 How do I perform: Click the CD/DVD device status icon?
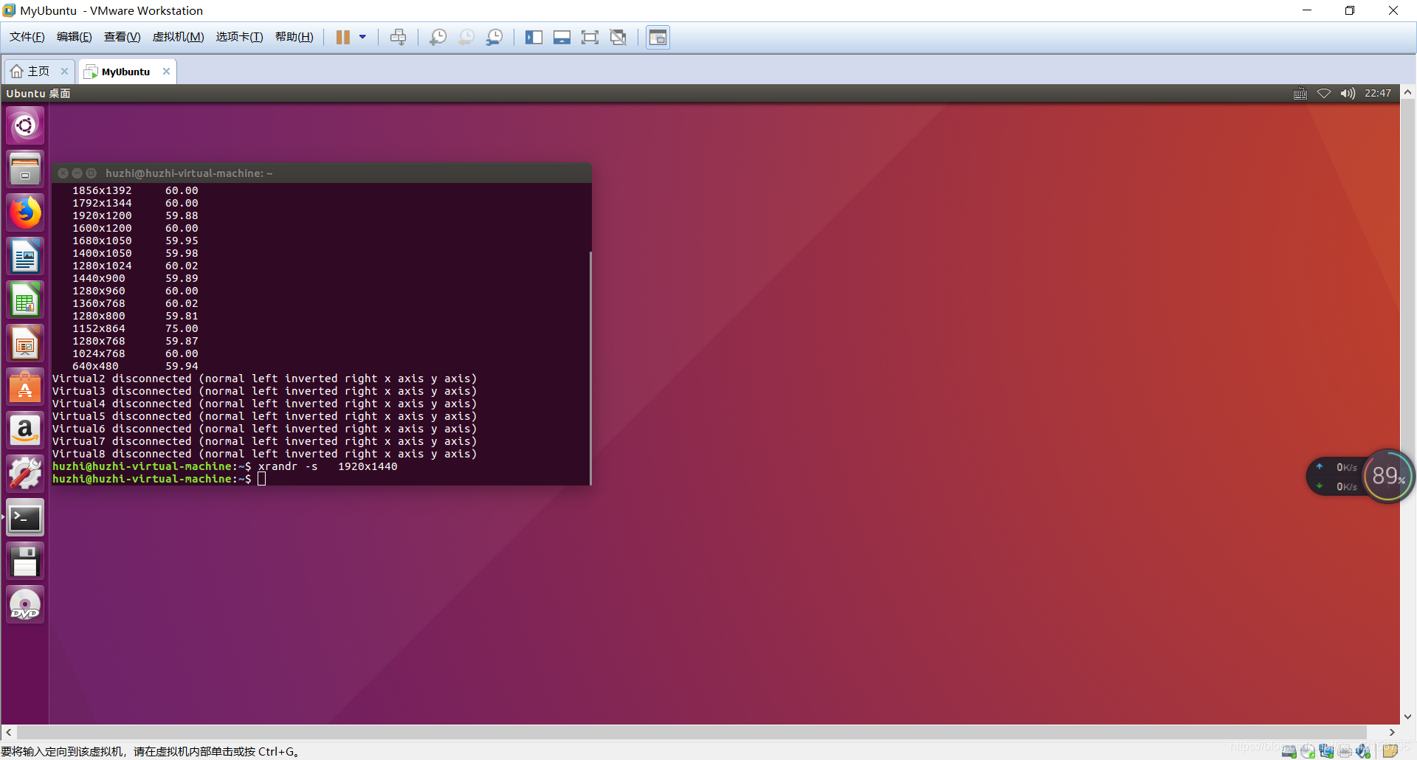1308,751
